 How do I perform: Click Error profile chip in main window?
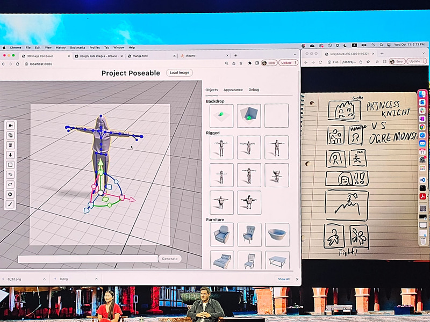tap(269, 63)
